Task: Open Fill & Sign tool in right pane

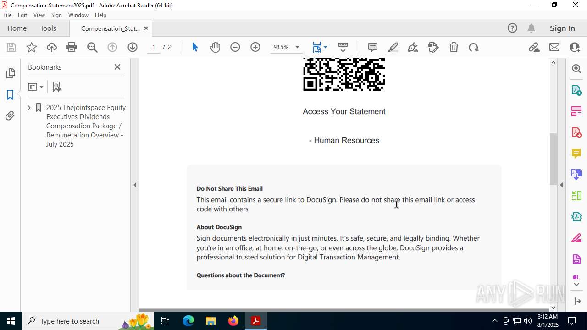Action: [x=576, y=238]
